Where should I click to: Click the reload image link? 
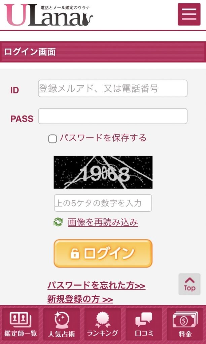point(103,222)
